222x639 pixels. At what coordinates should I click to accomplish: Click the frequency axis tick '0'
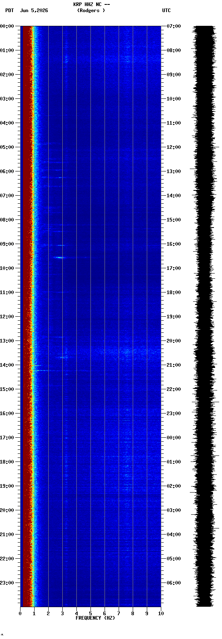click(x=20, y=614)
